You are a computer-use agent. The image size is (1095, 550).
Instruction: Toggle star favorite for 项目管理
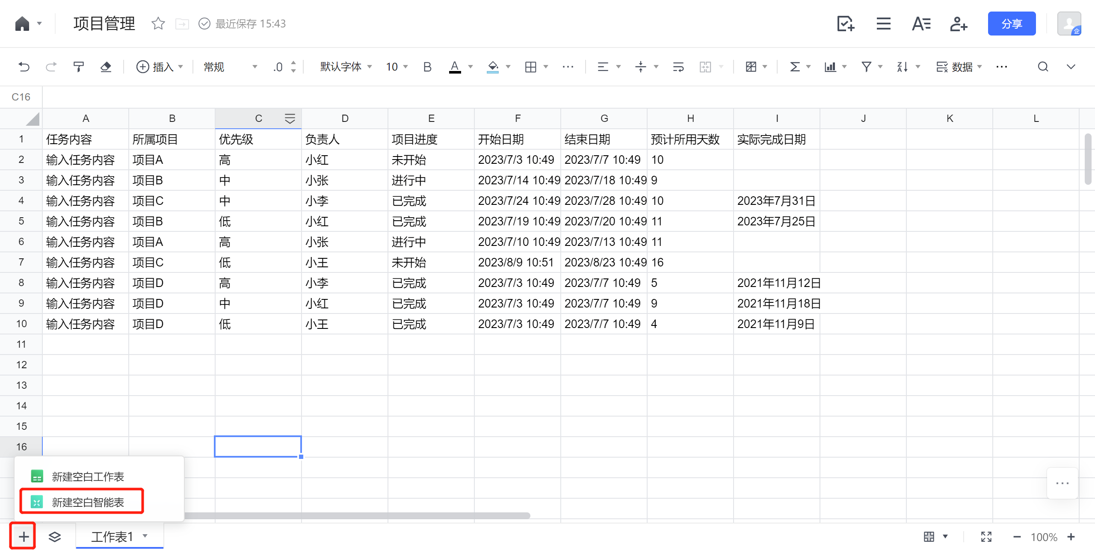point(158,24)
